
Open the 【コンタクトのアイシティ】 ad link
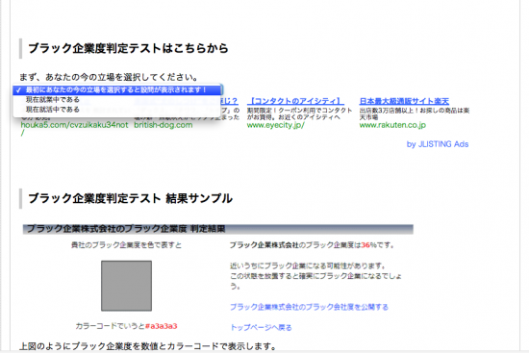coord(295,101)
